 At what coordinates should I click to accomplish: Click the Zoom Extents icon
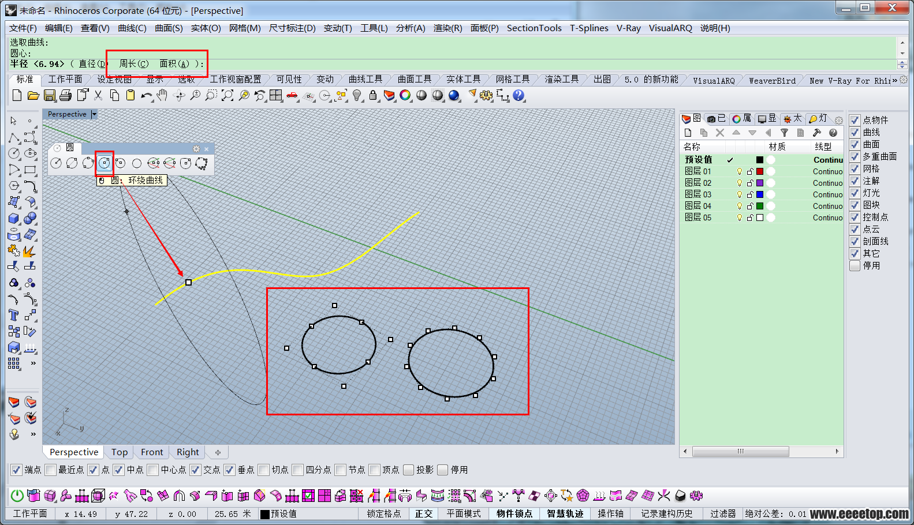tap(227, 95)
